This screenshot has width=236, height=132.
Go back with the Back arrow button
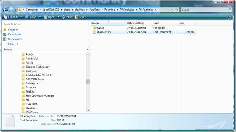(x=5, y=10)
